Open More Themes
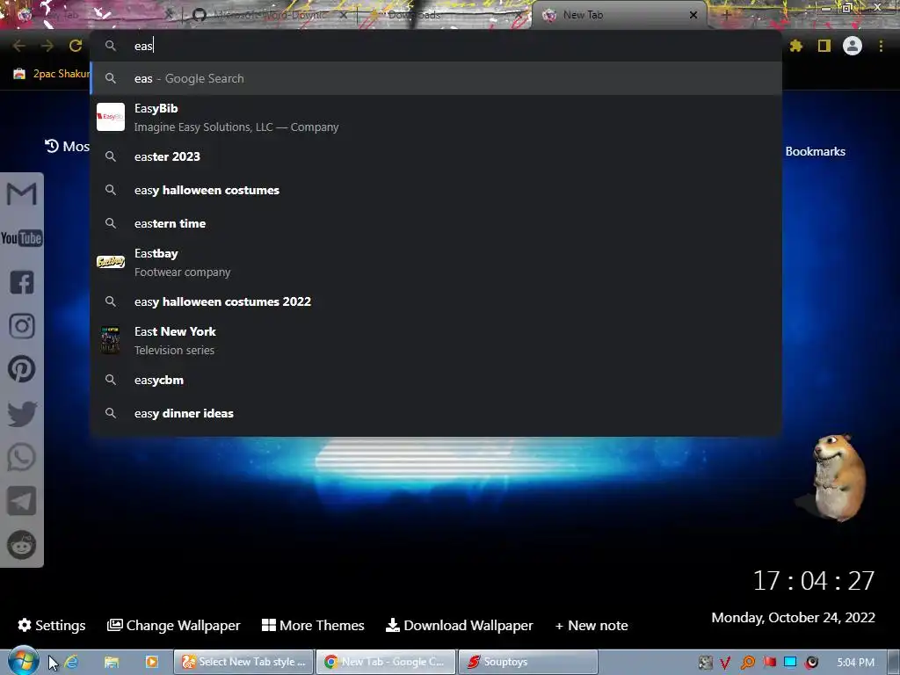Image resolution: width=900 pixels, height=675 pixels. (x=313, y=625)
